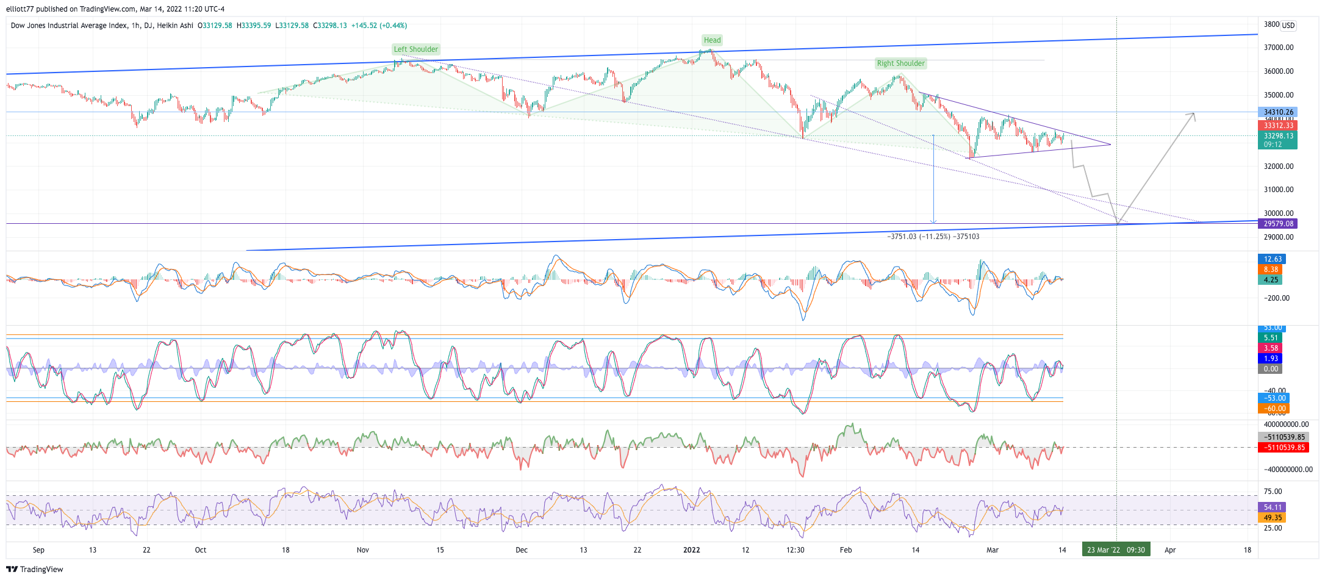Select the 8.38 orange signal value label
Screen dimensions: 1325x580
[x=1270, y=270]
